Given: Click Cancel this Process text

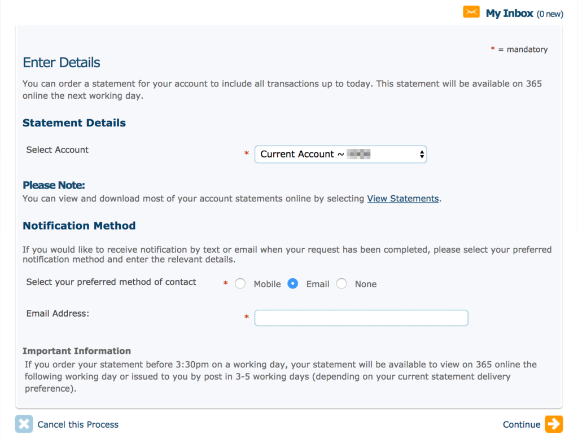Looking at the screenshot, I should 78,424.
